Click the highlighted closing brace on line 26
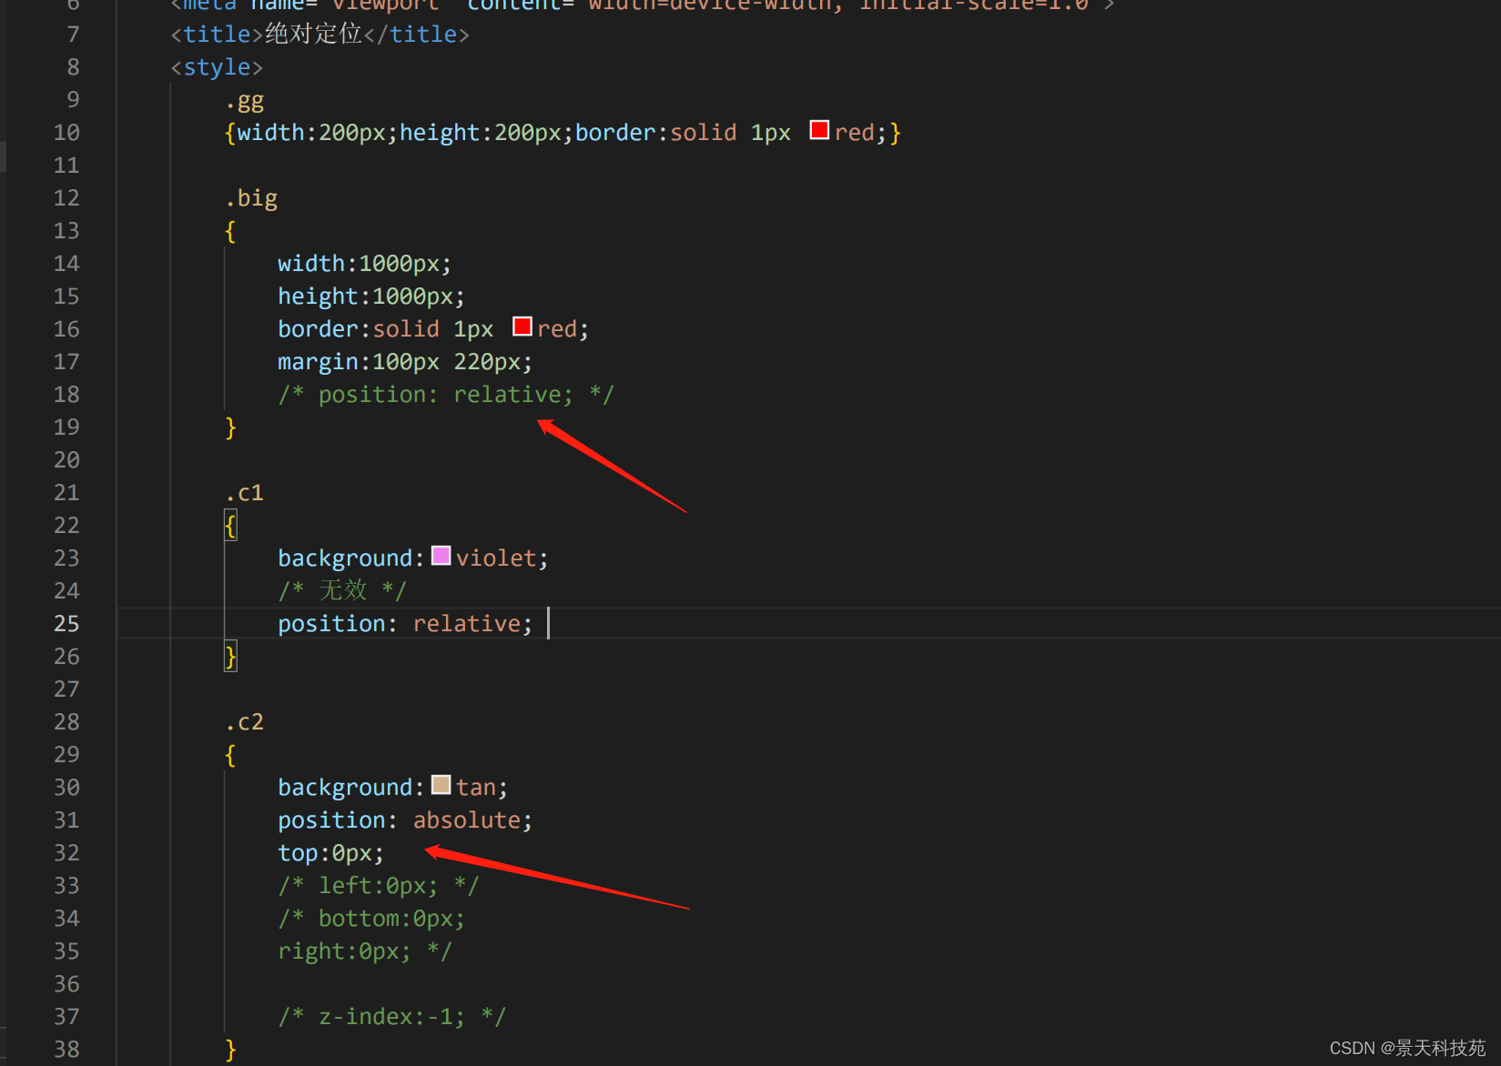 230,657
